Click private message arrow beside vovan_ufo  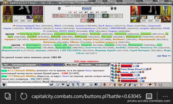coord(113,72)
